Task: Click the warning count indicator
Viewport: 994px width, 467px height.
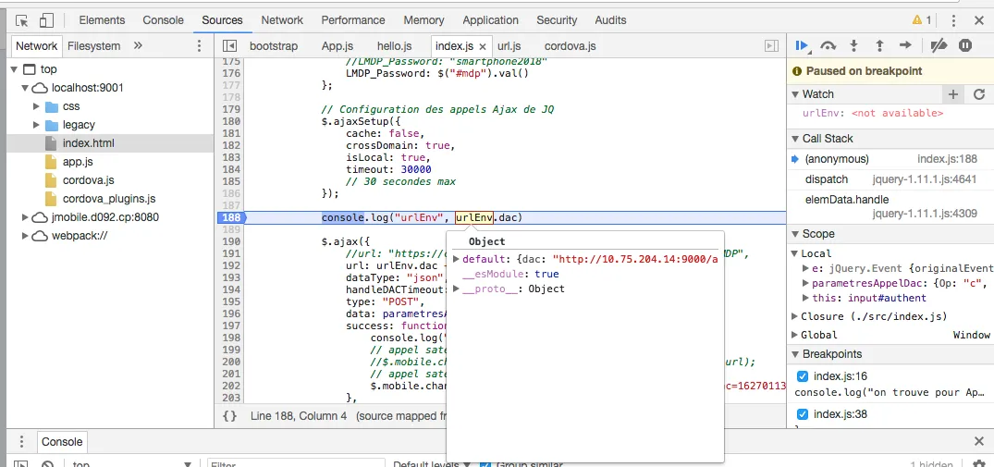Action: pos(922,20)
